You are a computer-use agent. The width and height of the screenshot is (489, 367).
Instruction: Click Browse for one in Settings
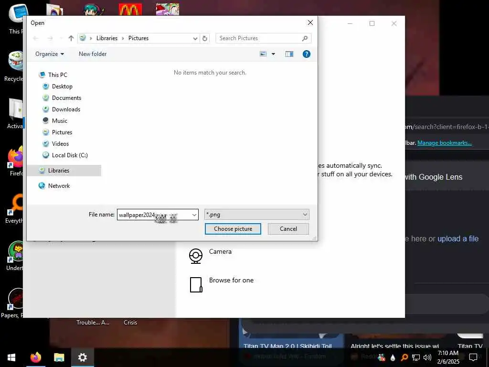point(231,280)
